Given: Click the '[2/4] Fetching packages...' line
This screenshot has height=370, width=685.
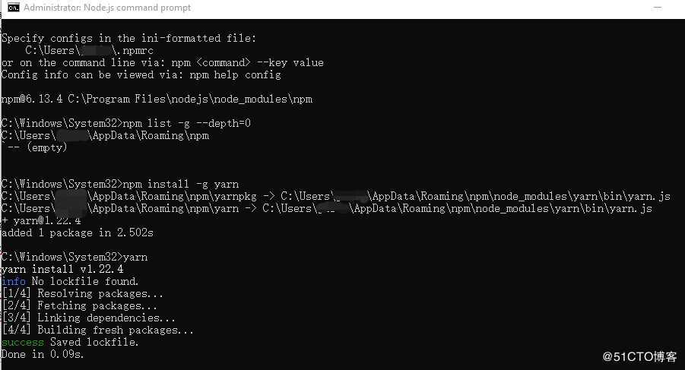Looking at the screenshot, I should (x=79, y=306).
